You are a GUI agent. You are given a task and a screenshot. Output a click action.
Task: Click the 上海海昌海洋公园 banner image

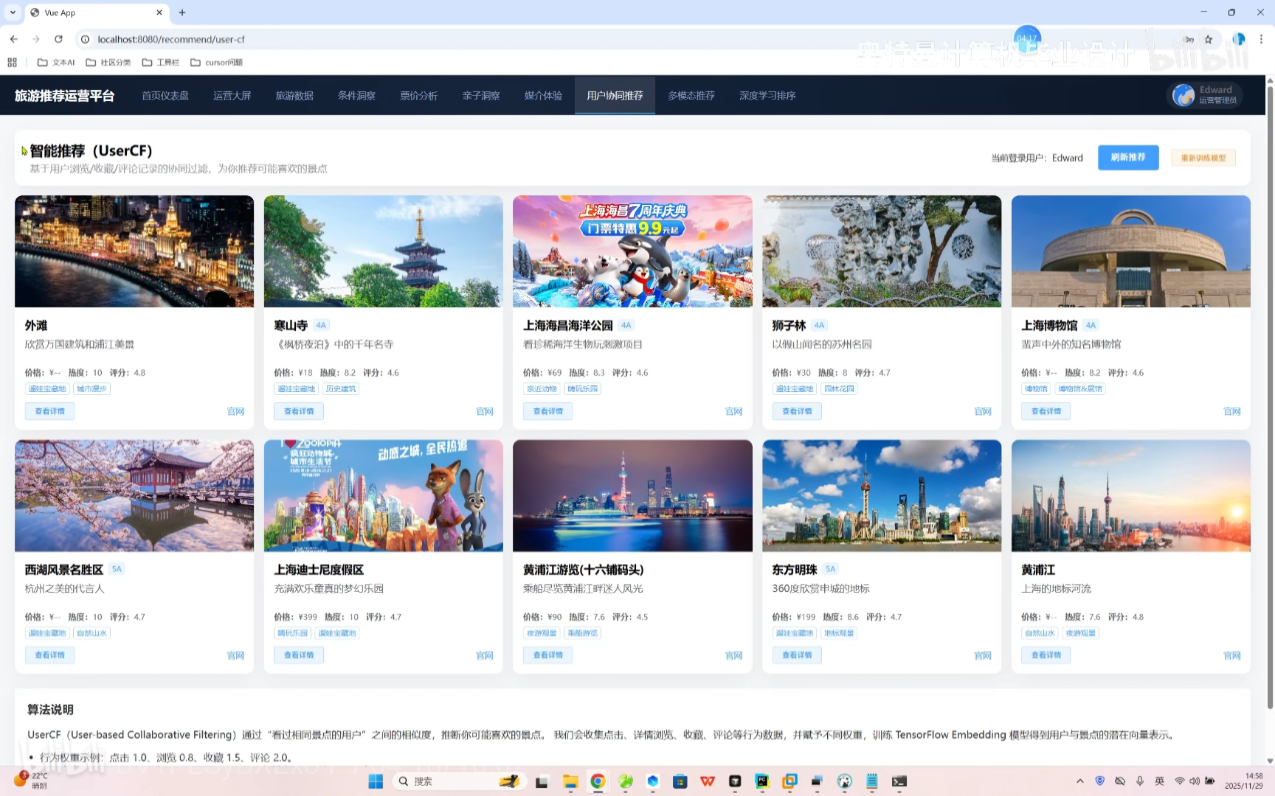click(x=632, y=251)
